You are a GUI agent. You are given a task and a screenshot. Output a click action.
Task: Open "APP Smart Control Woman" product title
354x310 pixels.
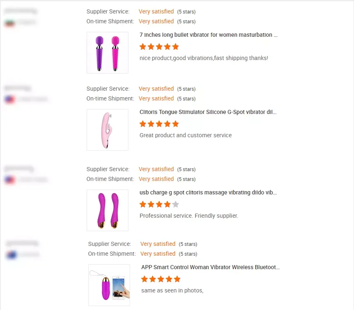pyautogui.click(x=211, y=267)
